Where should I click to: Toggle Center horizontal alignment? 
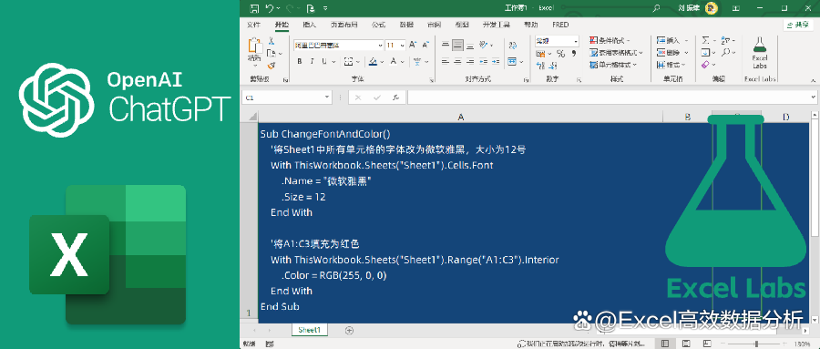(x=457, y=61)
